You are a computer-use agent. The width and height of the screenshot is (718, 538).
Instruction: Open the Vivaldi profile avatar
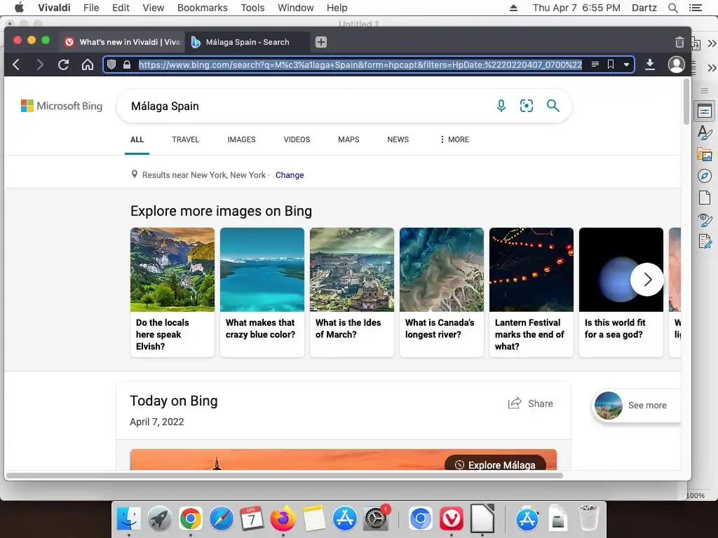point(677,64)
